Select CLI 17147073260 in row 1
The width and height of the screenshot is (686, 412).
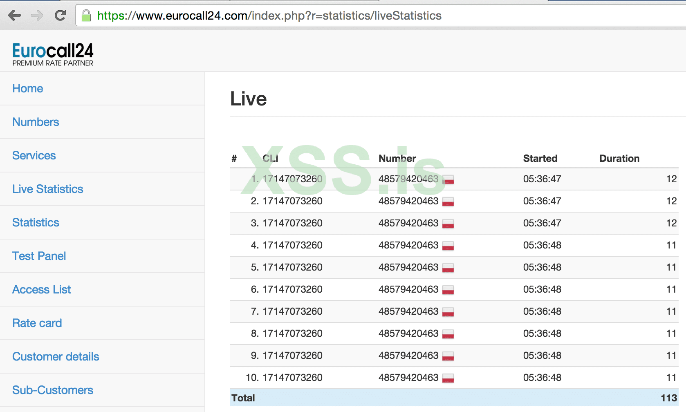point(292,179)
